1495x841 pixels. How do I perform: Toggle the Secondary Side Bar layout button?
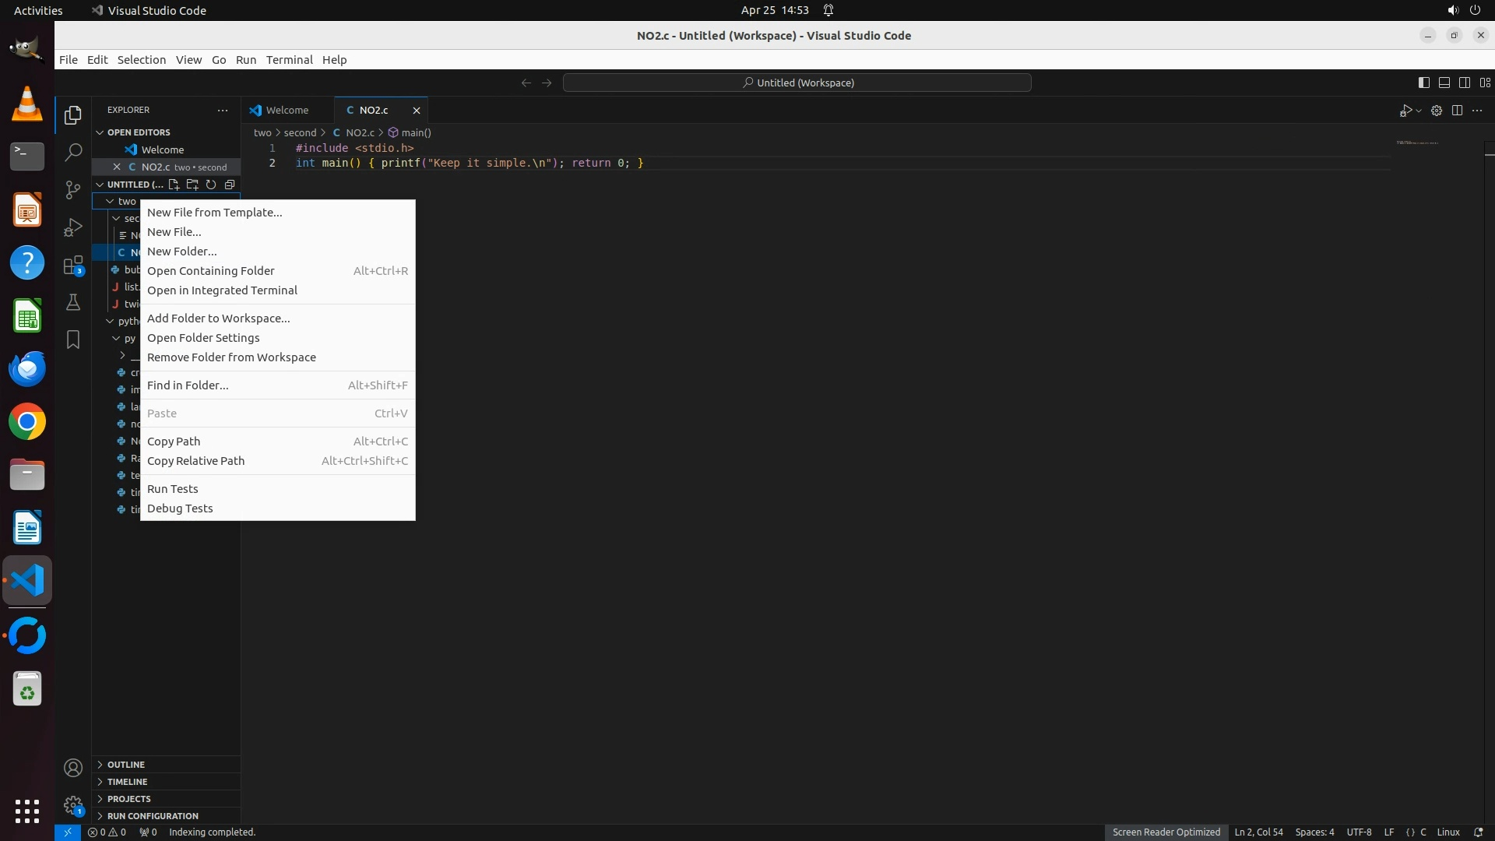click(1464, 83)
